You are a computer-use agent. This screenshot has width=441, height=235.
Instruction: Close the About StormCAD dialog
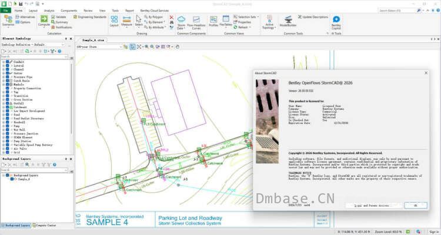click(x=426, y=73)
